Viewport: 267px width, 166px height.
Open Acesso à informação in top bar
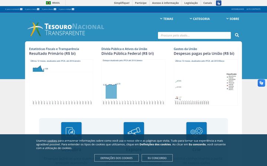pyautogui.click(x=165, y=3)
